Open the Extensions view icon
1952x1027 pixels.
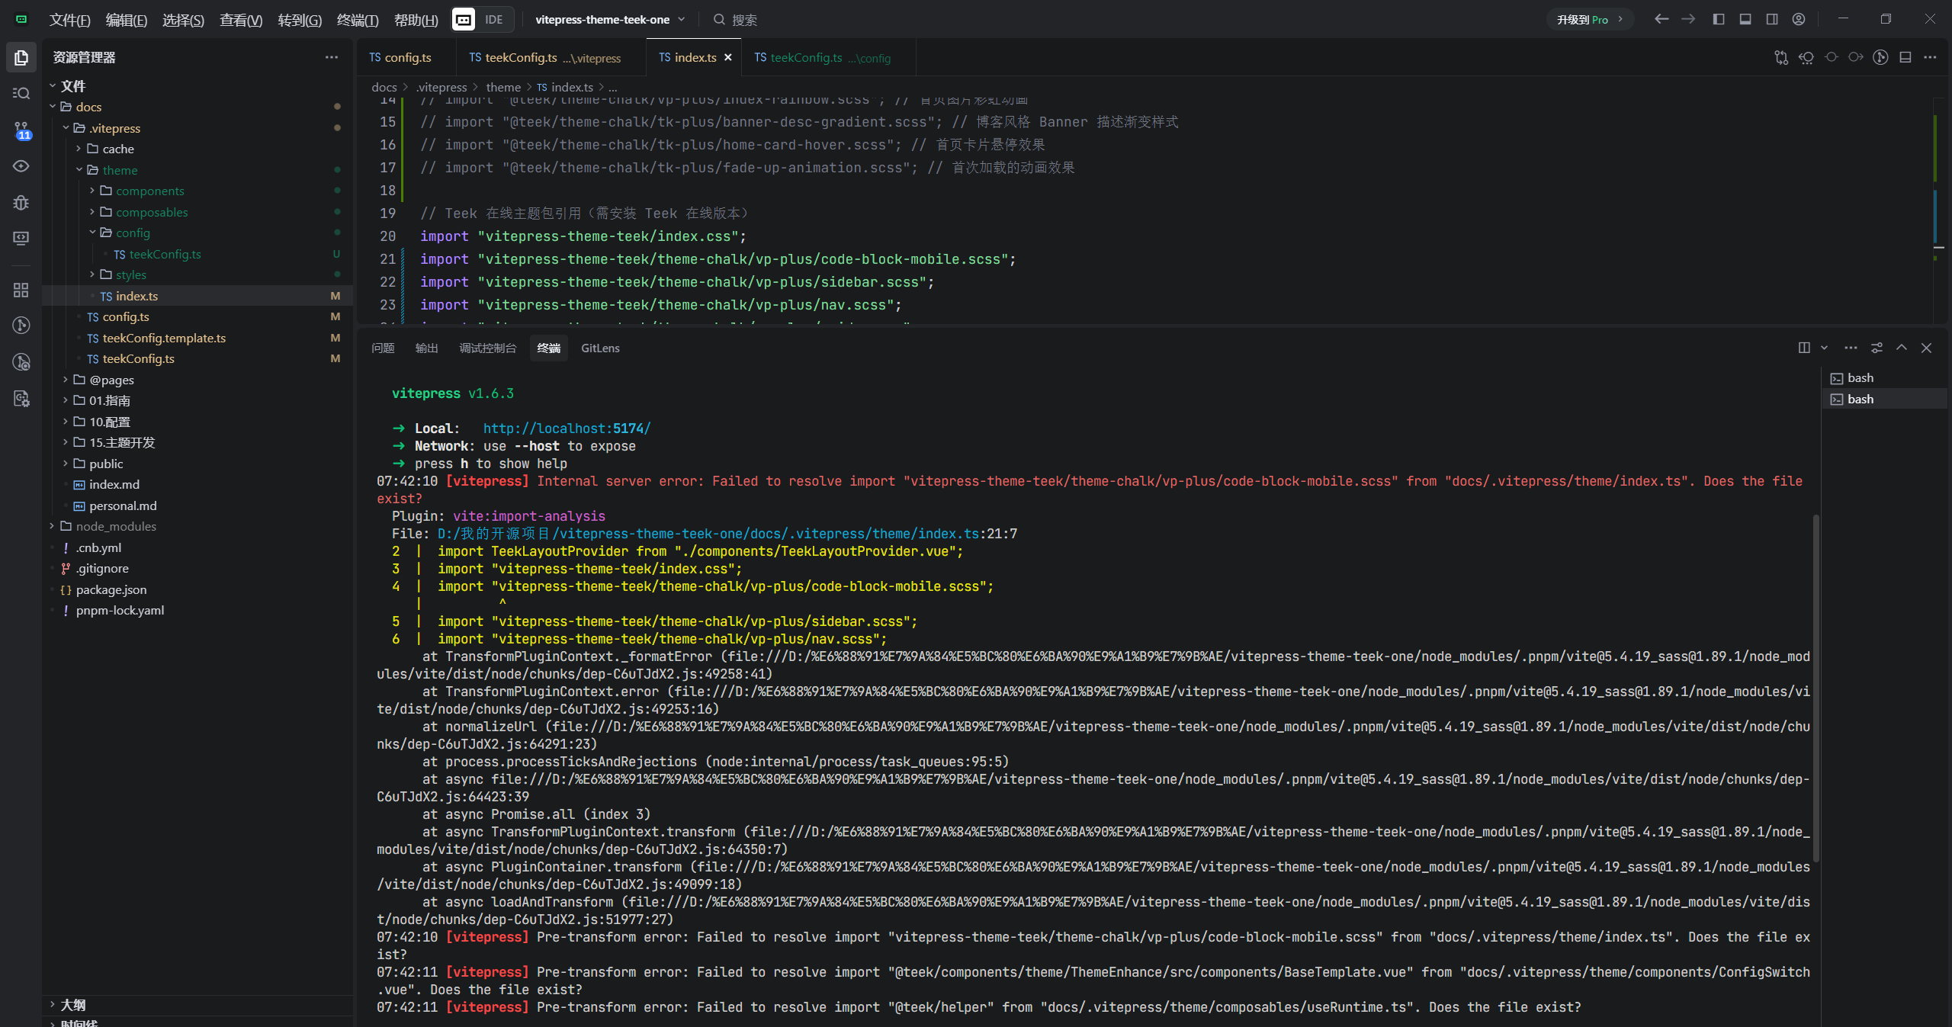click(x=21, y=290)
